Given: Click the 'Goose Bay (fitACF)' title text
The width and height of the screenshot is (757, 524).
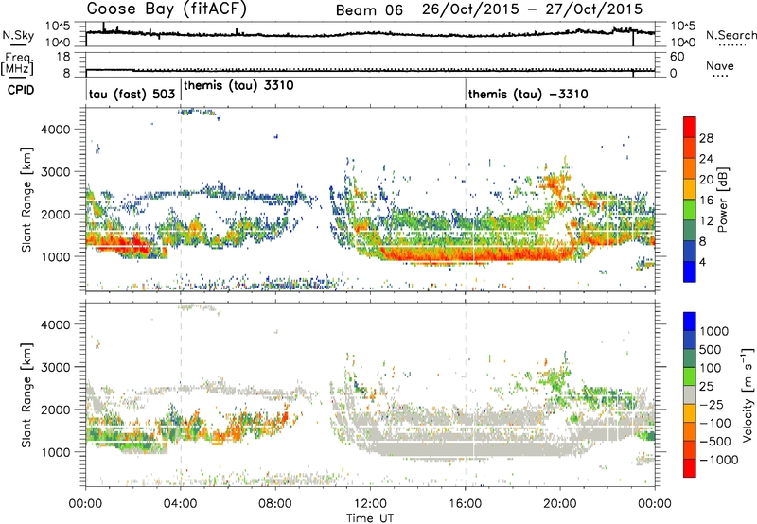Looking at the screenshot, I should 167,9.
